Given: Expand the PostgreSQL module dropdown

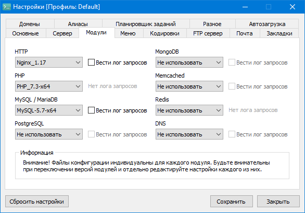Looking at the screenshot, I should [49, 134].
